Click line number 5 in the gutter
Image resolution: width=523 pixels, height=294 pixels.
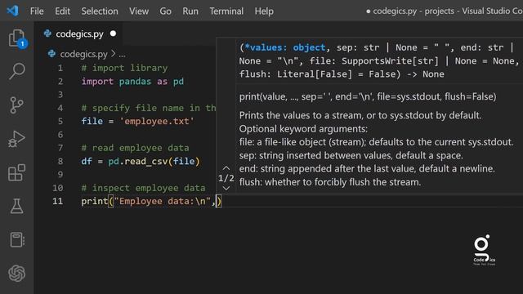60,122
